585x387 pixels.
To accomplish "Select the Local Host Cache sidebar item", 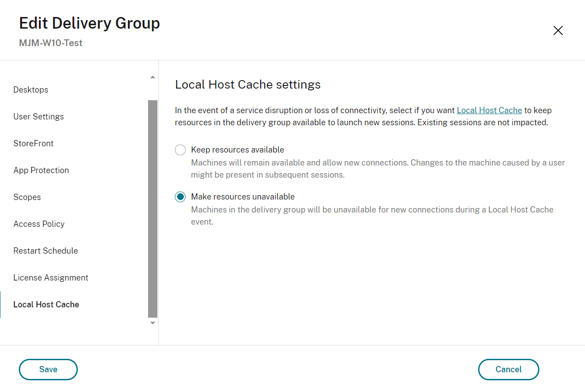I will click(x=46, y=304).
